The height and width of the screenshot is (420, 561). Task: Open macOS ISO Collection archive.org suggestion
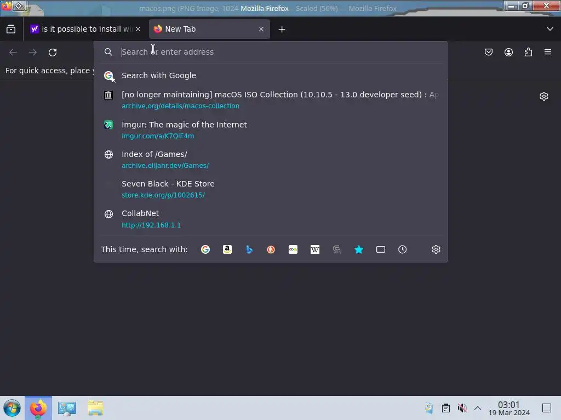(x=271, y=100)
